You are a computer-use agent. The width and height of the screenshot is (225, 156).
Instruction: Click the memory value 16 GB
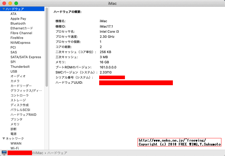(x=104, y=62)
